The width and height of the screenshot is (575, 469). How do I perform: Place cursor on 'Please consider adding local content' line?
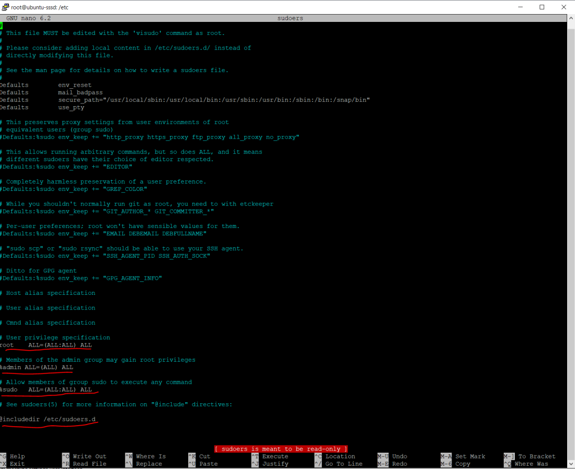pyautogui.click(x=126, y=48)
